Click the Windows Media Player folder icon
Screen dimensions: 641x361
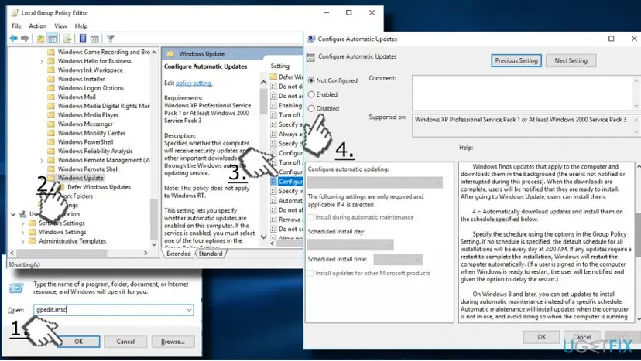[x=51, y=114]
